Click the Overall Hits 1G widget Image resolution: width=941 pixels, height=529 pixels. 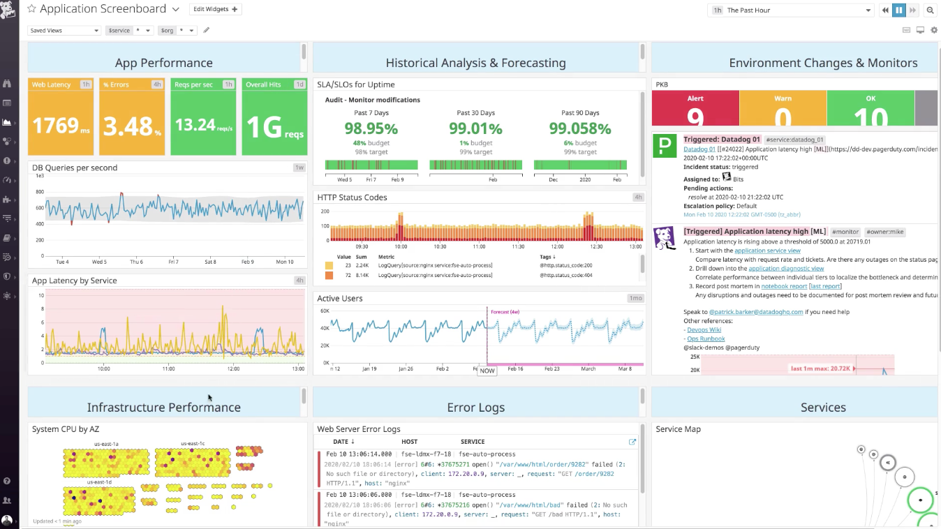point(274,117)
